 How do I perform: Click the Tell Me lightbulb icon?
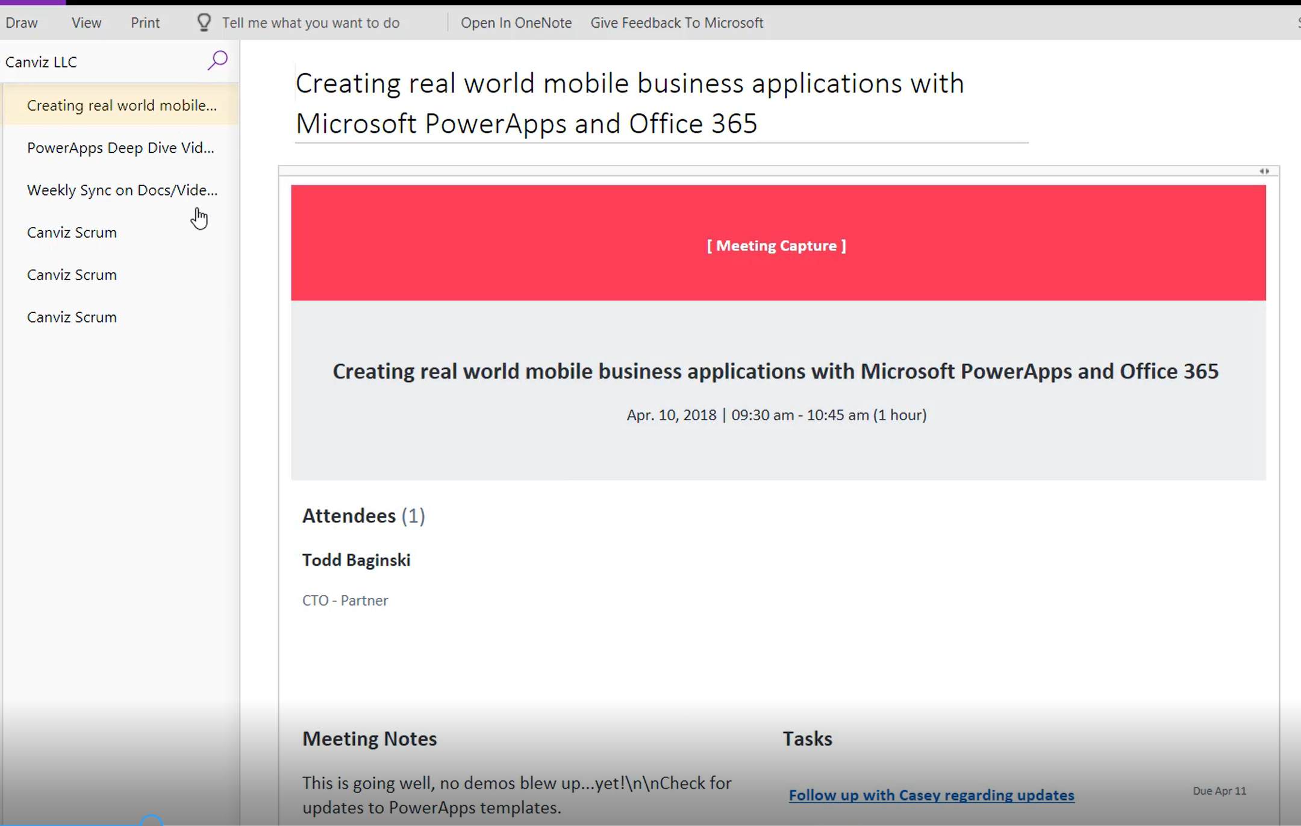point(204,23)
